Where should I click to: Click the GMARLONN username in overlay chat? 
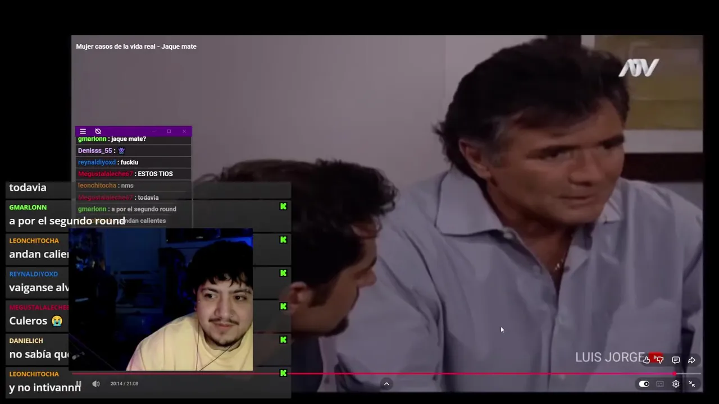[x=28, y=208]
